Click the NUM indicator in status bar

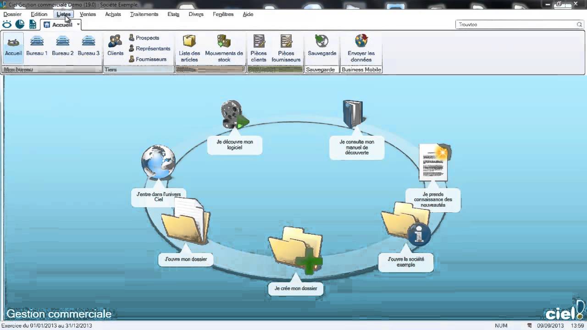pos(501,326)
